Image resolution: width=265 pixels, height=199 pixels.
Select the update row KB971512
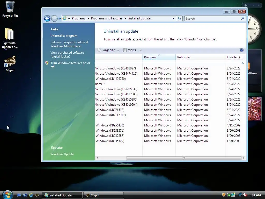click(x=170, y=110)
